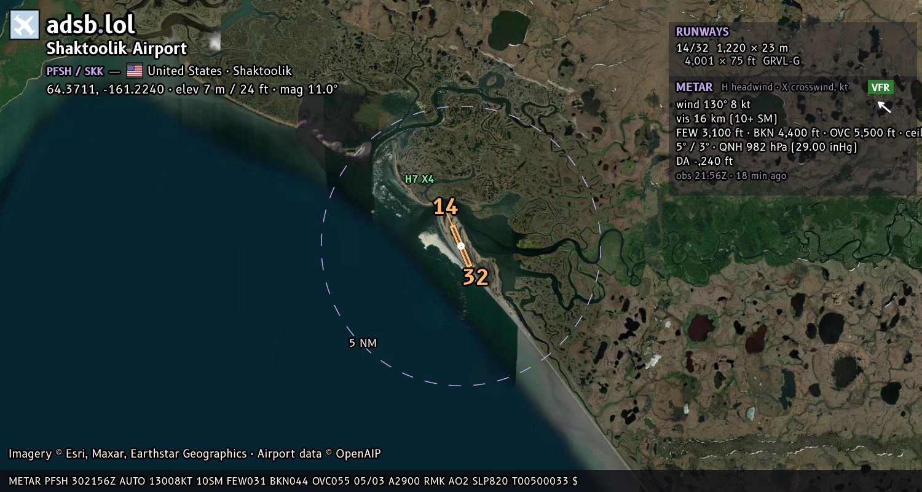Click the Shaktoolik Airport heading
This screenshot has width=922, height=492.
coord(117,49)
